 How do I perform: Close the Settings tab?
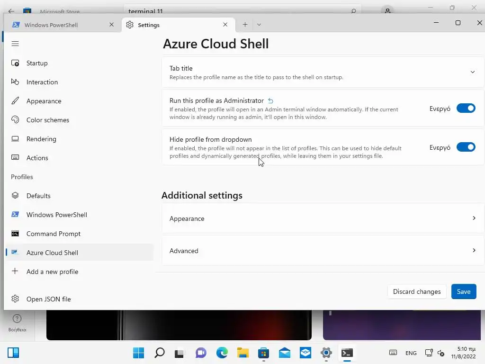[225, 25]
